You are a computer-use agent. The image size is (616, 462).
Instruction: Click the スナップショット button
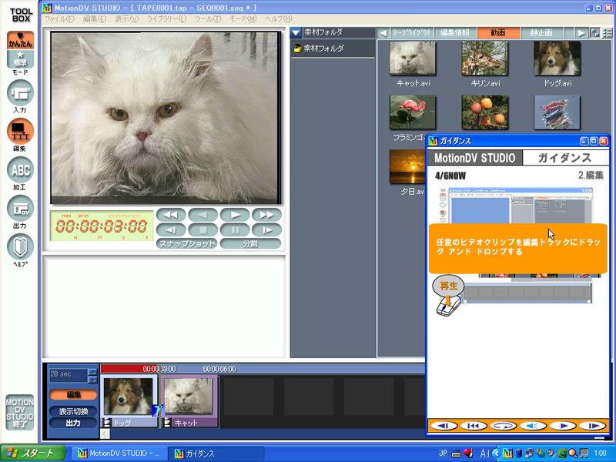coord(186,243)
